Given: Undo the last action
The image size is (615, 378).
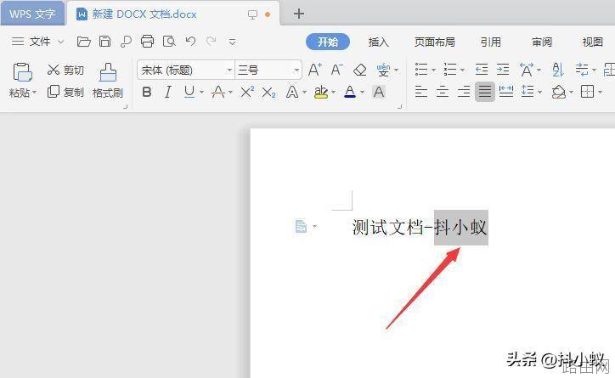Looking at the screenshot, I should 190,41.
